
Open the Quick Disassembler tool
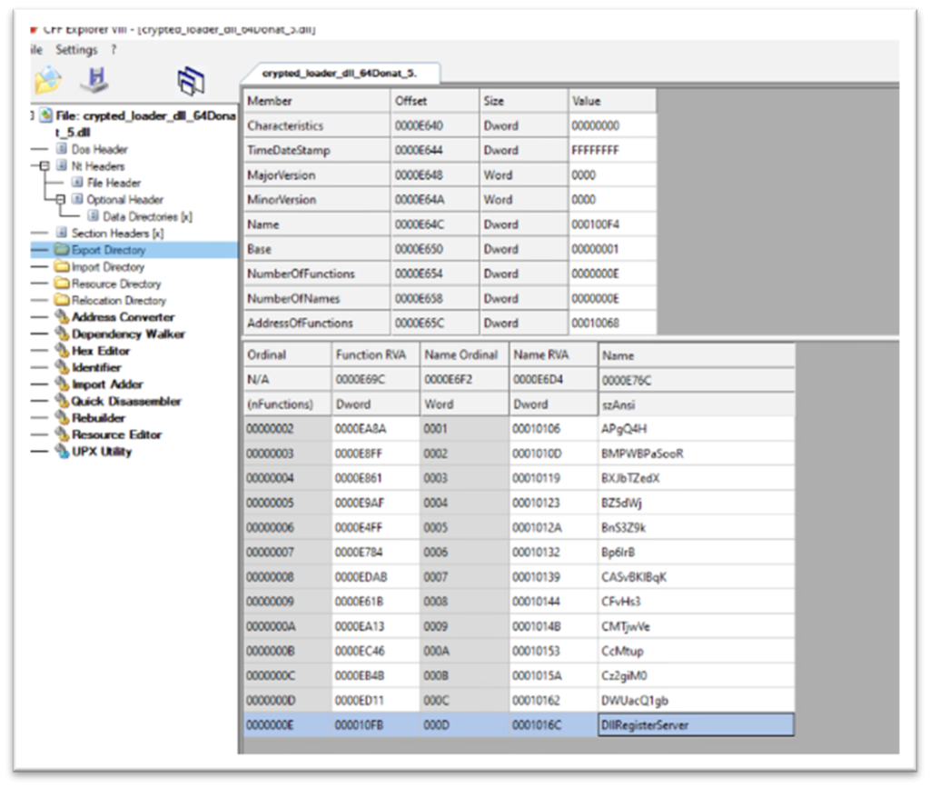click(126, 401)
